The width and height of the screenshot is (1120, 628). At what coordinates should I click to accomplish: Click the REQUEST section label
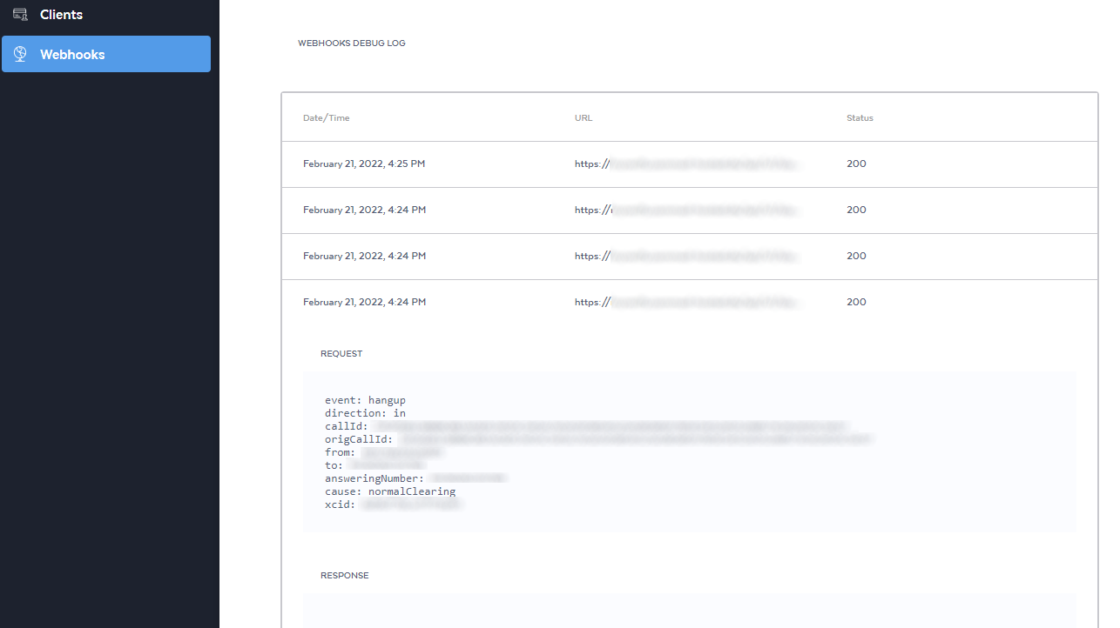coord(341,354)
